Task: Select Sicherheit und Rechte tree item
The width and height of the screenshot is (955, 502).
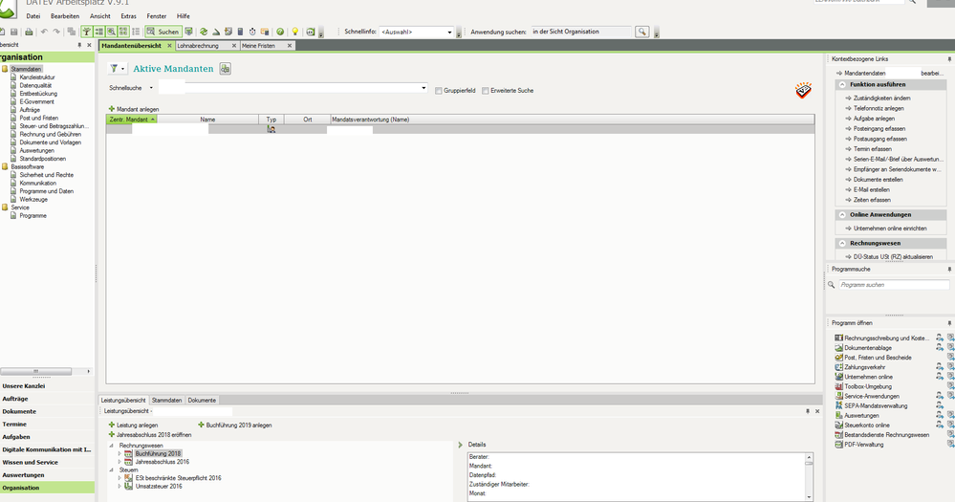Action: (46, 175)
